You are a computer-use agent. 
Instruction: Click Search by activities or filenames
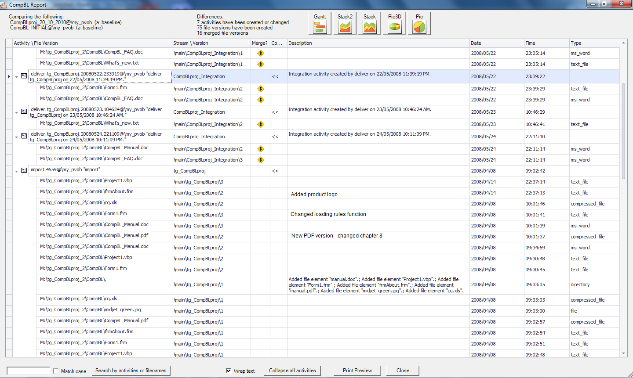[x=131, y=371]
